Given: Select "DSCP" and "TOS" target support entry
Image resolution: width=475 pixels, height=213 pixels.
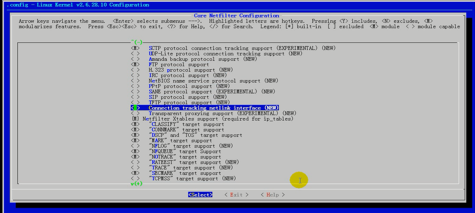Looking at the screenshot, I should pos(196,135).
